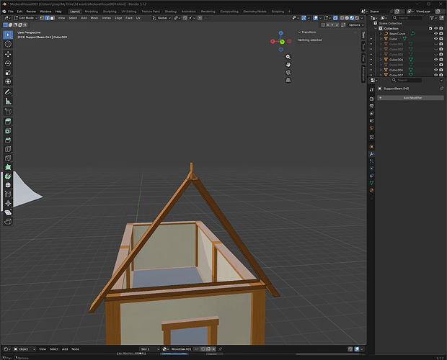This screenshot has width=447, height=360.
Task: Open the Edit Mode dropdown
Action: tap(26, 18)
